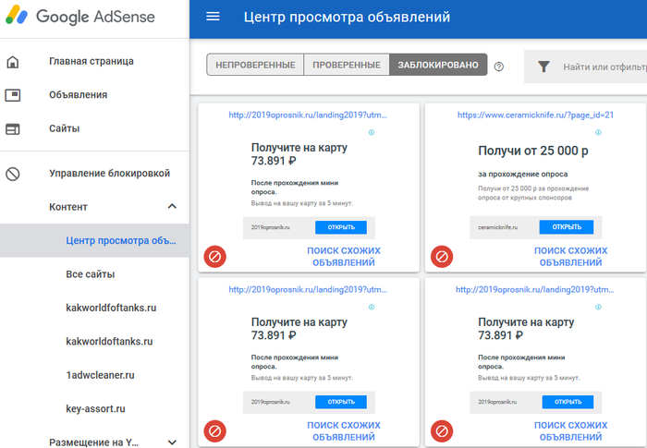The height and width of the screenshot is (448, 647).
Task: Select kakworldoftanks.ru site
Action: pos(109,342)
